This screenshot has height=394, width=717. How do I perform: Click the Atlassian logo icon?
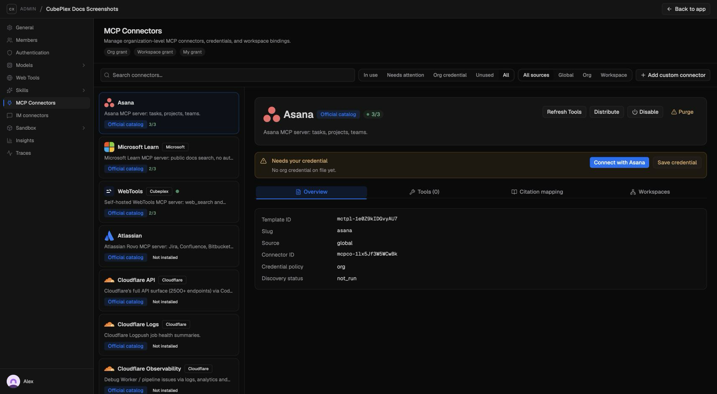pyautogui.click(x=109, y=235)
